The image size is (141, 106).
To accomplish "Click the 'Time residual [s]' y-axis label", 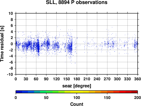I will pyautogui.click(x=2, y=44).
